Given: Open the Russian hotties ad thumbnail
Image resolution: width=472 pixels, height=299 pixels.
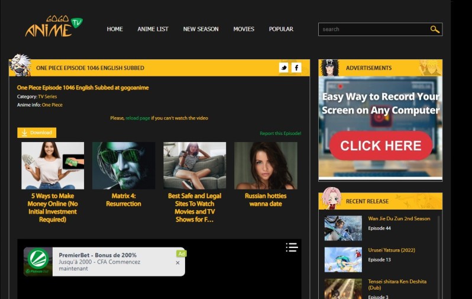Looking at the screenshot, I should (x=266, y=165).
